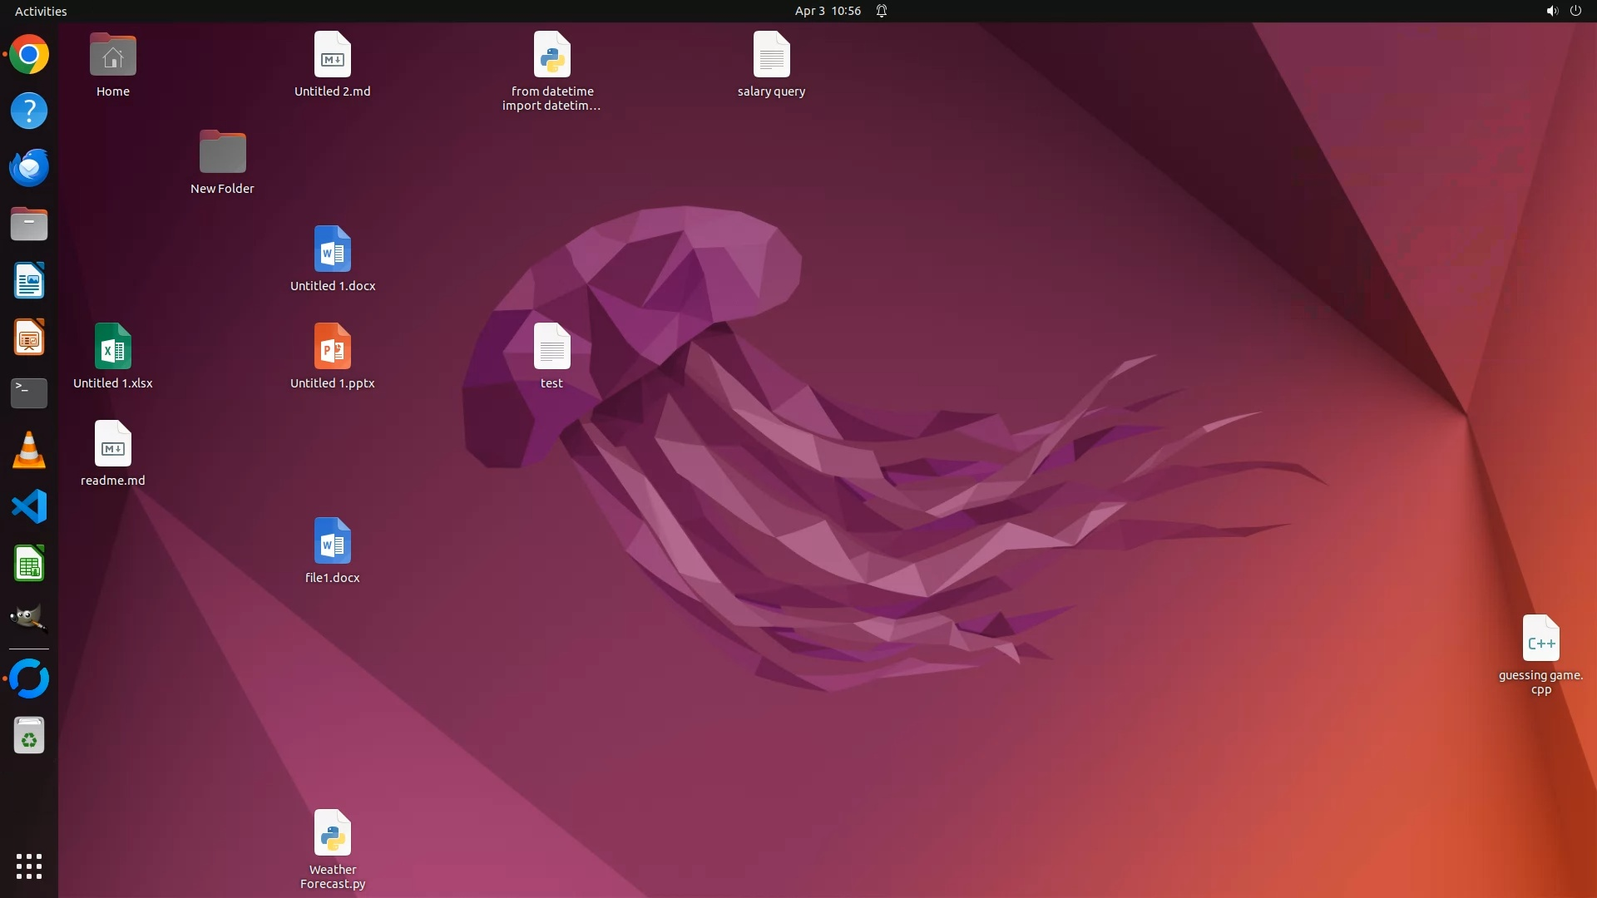Select the guessing game.cpp file
1597x898 pixels.
coord(1540,639)
